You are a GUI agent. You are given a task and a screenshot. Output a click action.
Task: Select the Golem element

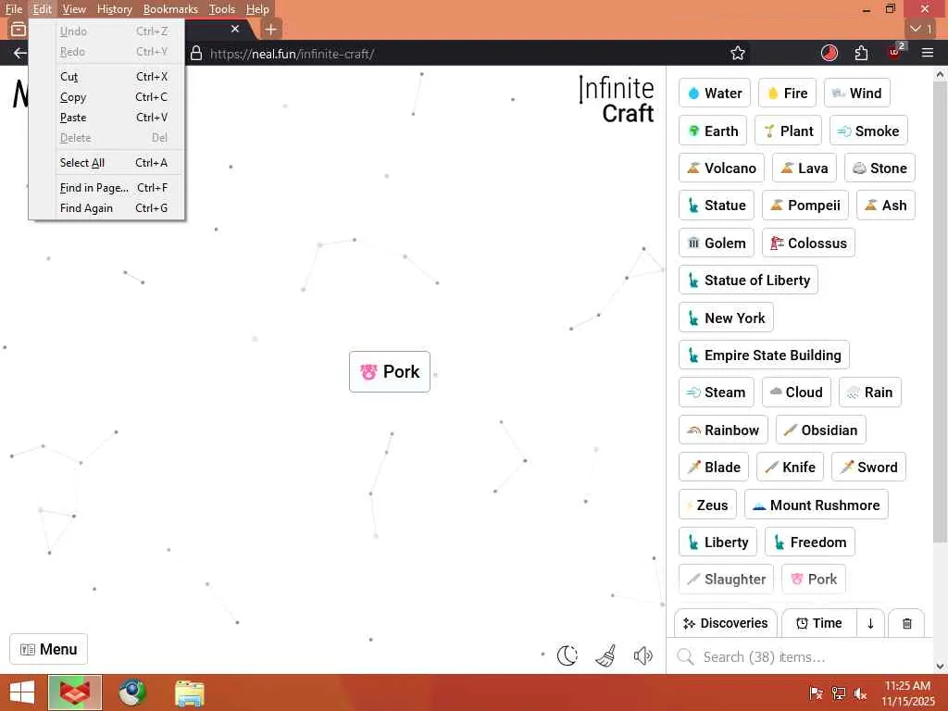click(x=717, y=243)
